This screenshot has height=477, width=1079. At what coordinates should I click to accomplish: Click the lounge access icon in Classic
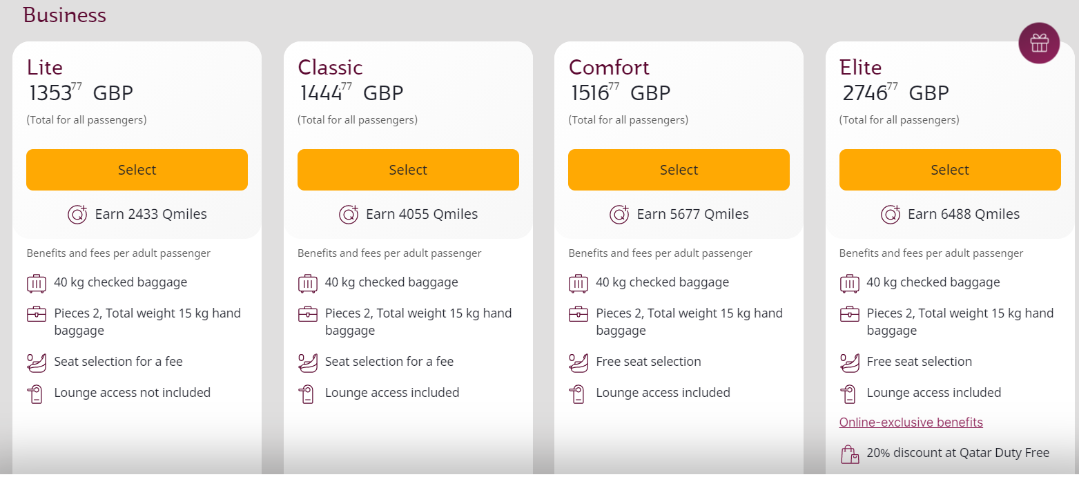[307, 393]
